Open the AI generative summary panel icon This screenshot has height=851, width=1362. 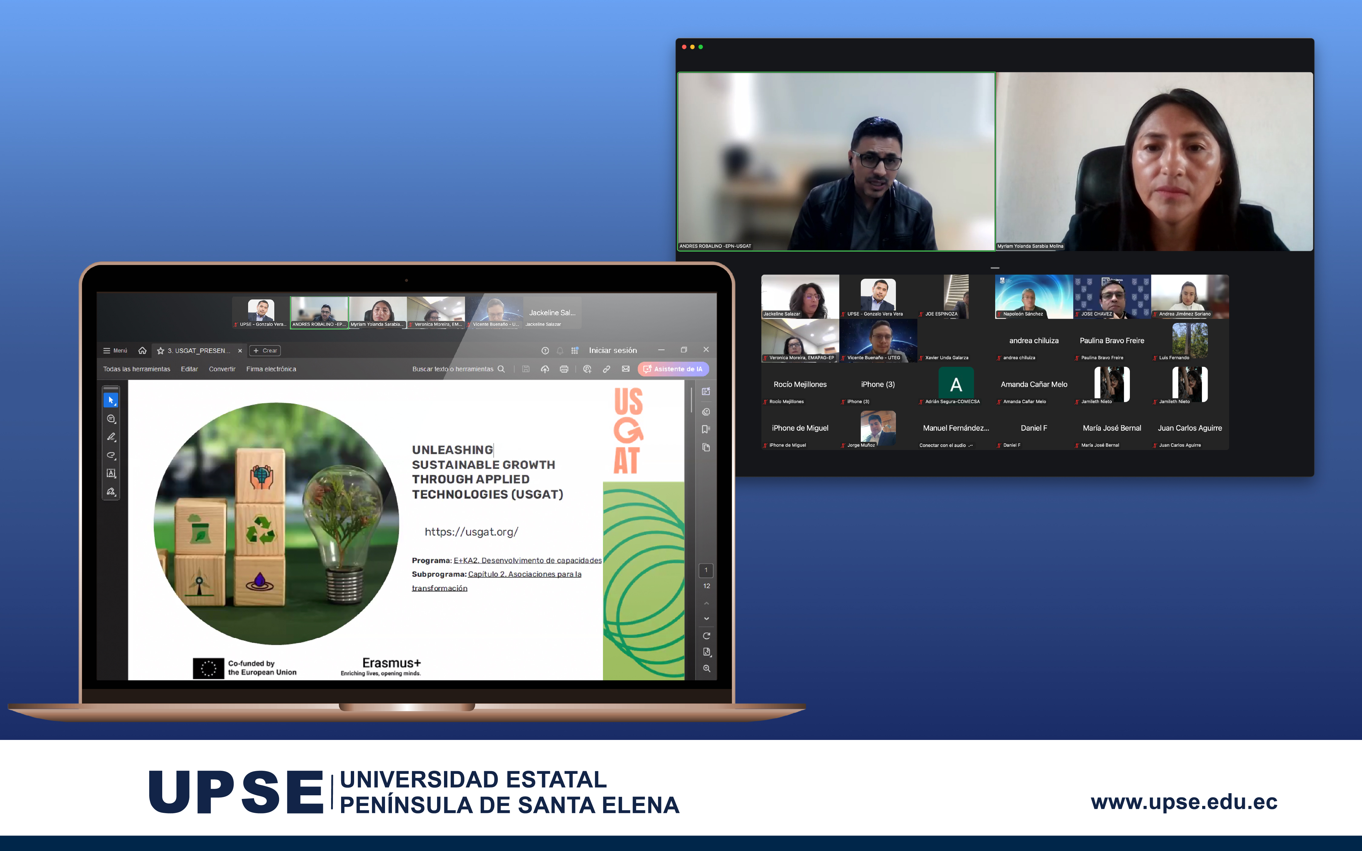pos(706,392)
